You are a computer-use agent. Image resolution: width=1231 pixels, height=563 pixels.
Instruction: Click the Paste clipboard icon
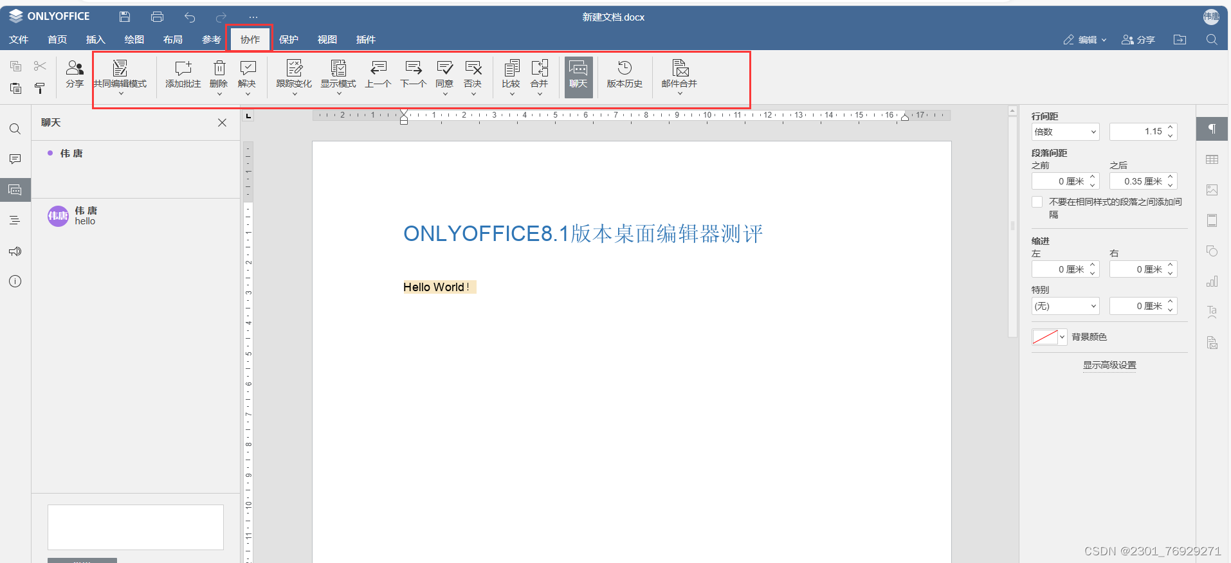[x=16, y=88]
